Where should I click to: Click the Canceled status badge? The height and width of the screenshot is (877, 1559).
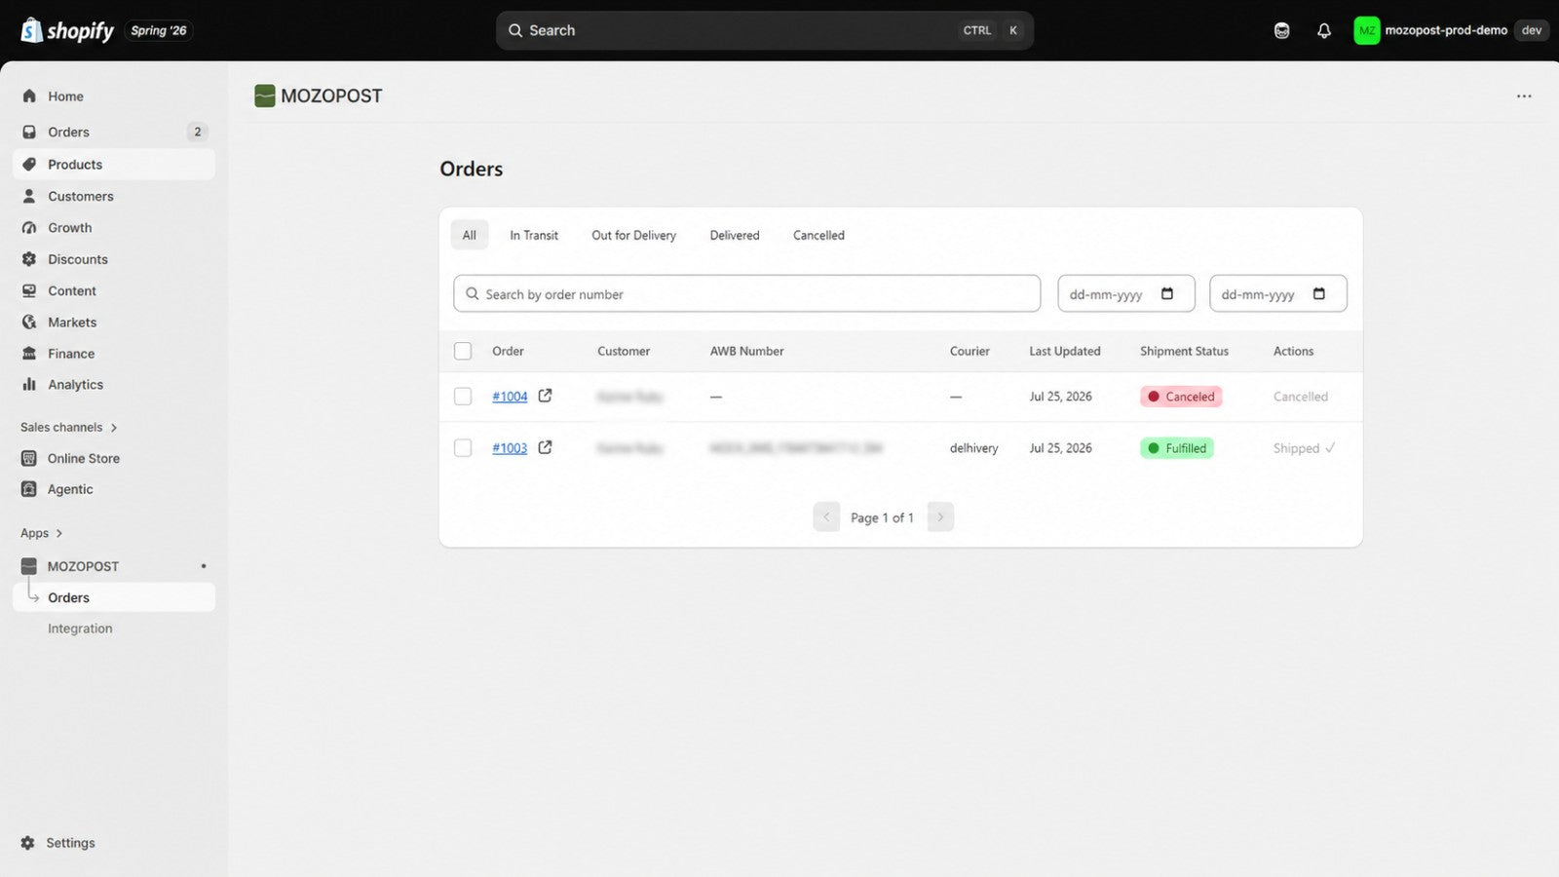click(1181, 397)
